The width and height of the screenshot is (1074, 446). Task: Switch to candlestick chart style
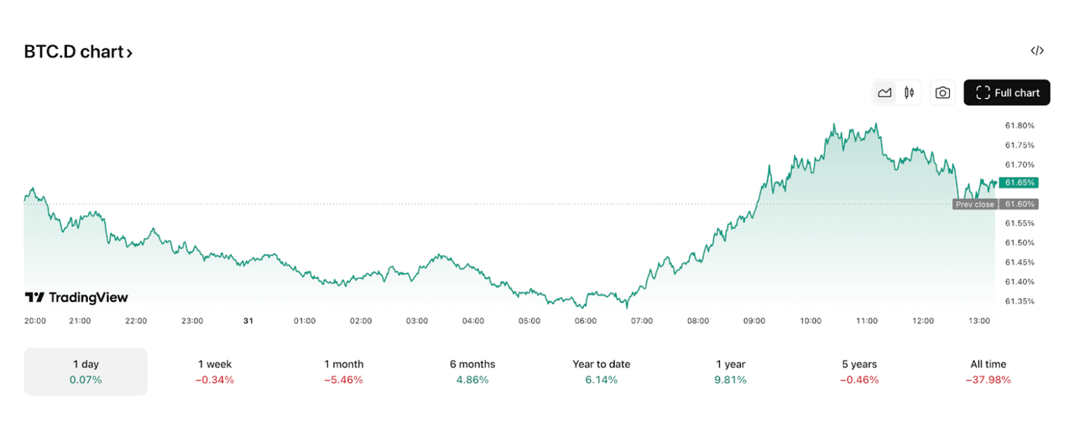(910, 93)
